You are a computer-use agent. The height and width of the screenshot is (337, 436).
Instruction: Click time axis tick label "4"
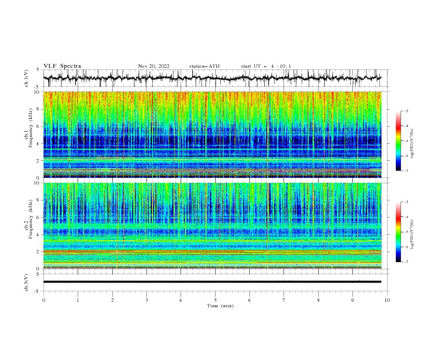pyautogui.click(x=181, y=300)
